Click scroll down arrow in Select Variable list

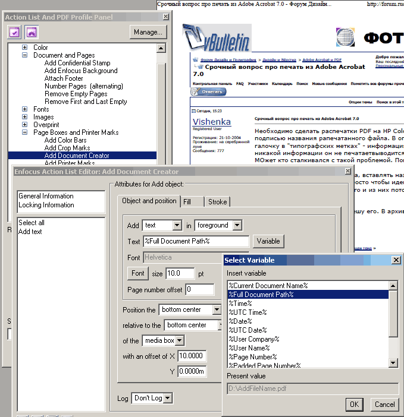393,363
